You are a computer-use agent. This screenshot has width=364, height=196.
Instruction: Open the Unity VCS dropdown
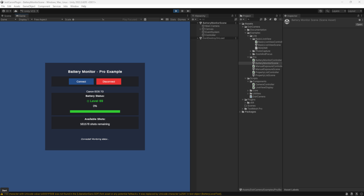29,11
